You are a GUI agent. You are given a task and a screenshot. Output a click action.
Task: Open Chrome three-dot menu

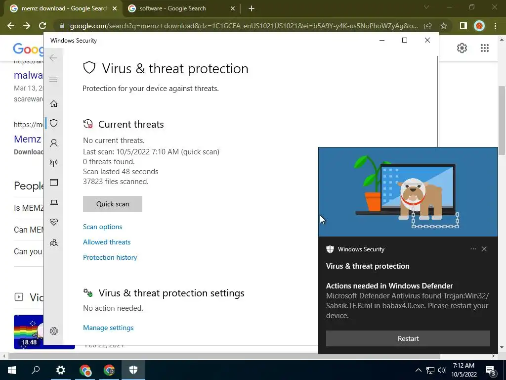[x=495, y=26]
